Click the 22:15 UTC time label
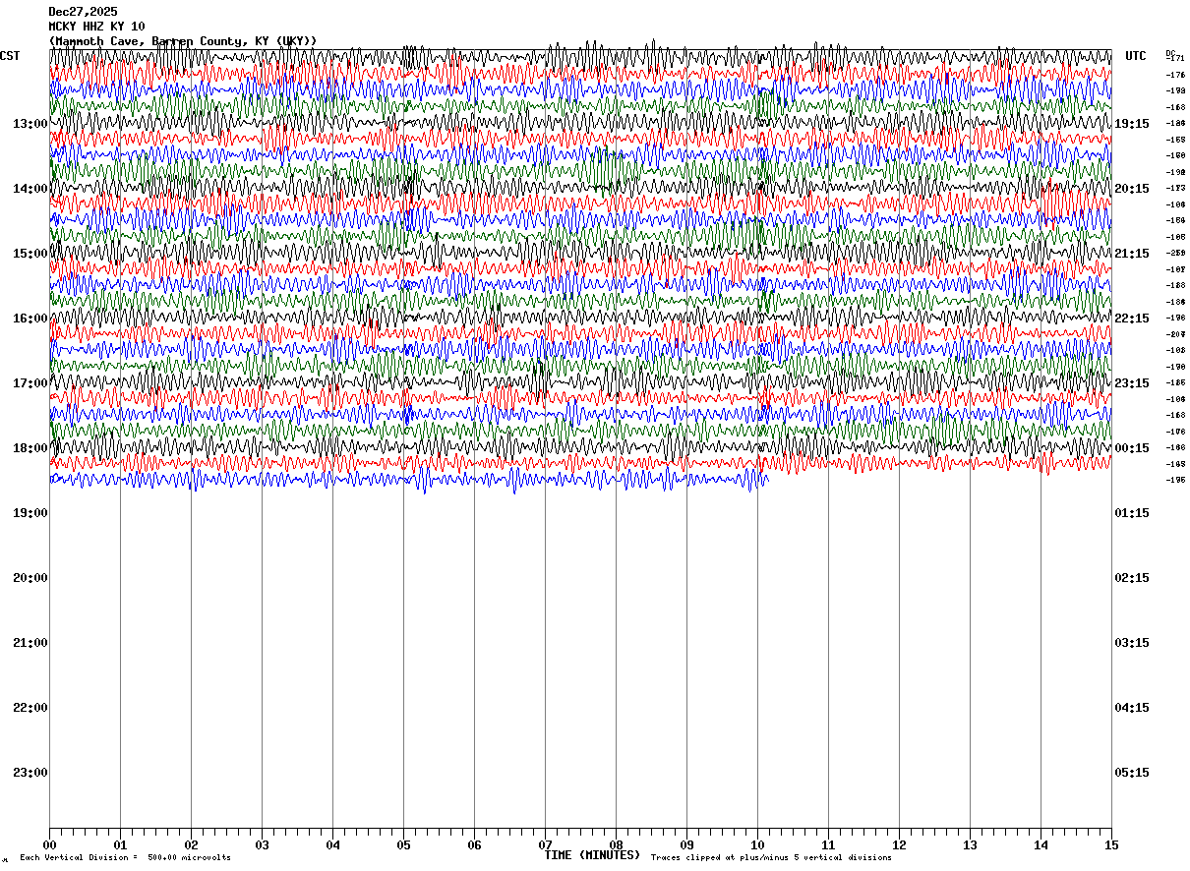 pos(1132,319)
